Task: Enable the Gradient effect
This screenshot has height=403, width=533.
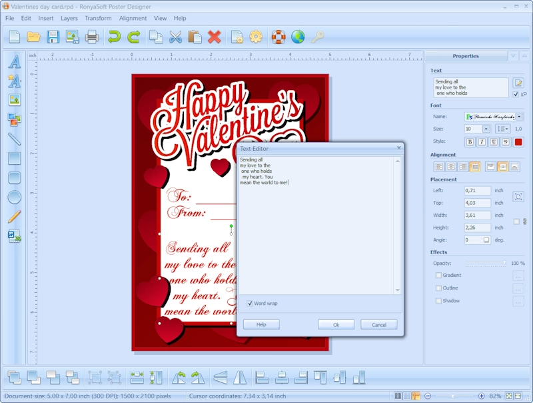Action: point(438,275)
